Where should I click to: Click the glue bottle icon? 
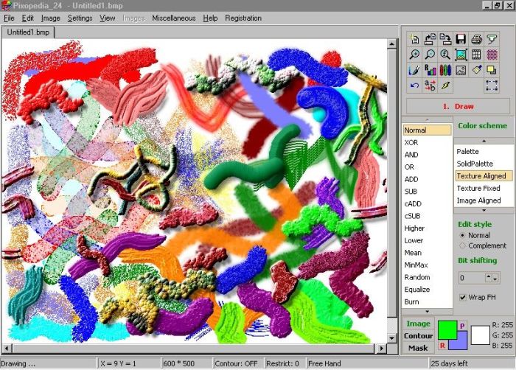click(476, 70)
